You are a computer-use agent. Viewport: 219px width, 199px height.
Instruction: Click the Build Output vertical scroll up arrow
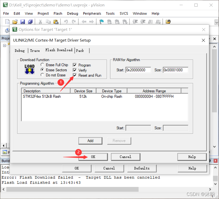215,167
